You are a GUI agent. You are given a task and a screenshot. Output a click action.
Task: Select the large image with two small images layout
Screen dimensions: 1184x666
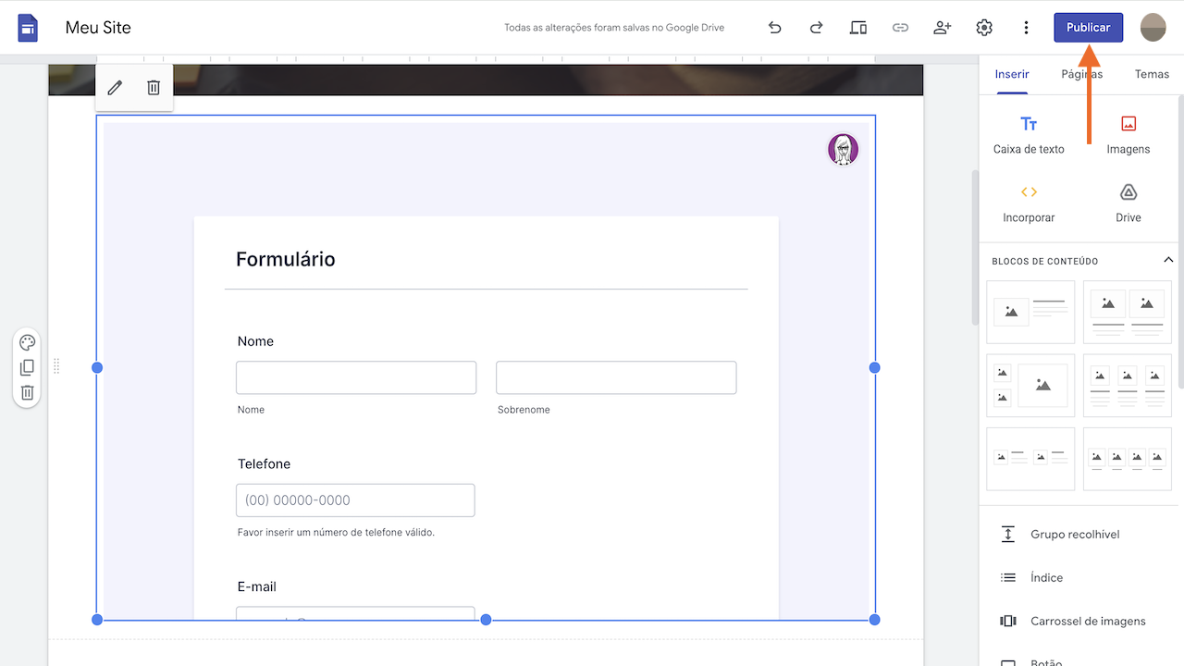pyautogui.click(x=1030, y=386)
